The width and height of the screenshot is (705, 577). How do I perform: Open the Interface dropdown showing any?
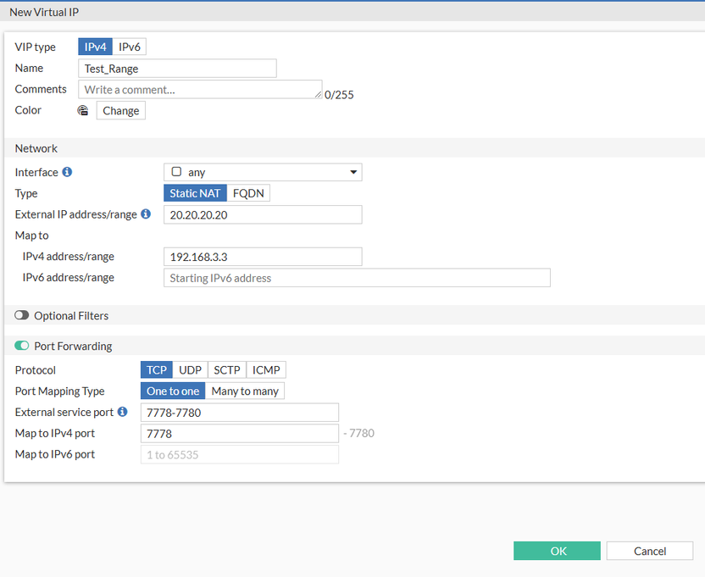pos(263,172)
